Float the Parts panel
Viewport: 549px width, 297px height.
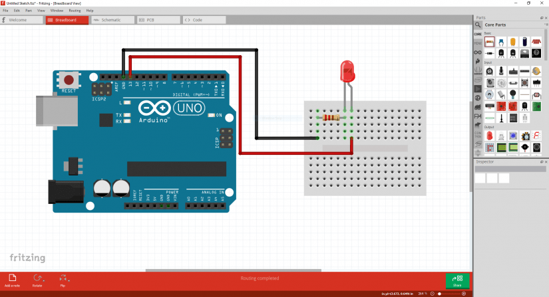[542, 18]
